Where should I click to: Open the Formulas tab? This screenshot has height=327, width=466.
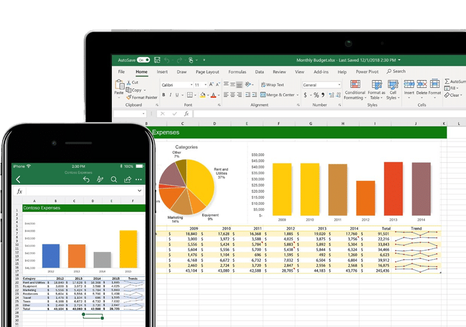pyautogui.click(x=237, y=72)
